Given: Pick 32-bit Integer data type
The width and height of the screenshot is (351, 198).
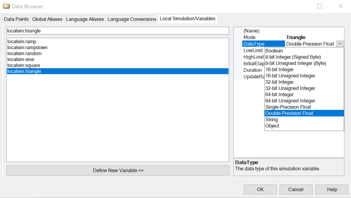Looking at the screenshot, I should 279,82.
